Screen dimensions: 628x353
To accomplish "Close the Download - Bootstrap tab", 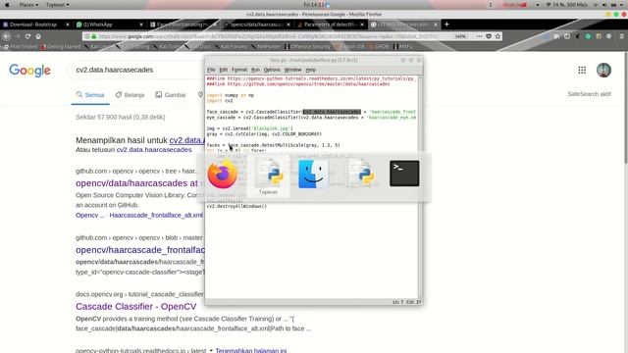I will point(68,25).
